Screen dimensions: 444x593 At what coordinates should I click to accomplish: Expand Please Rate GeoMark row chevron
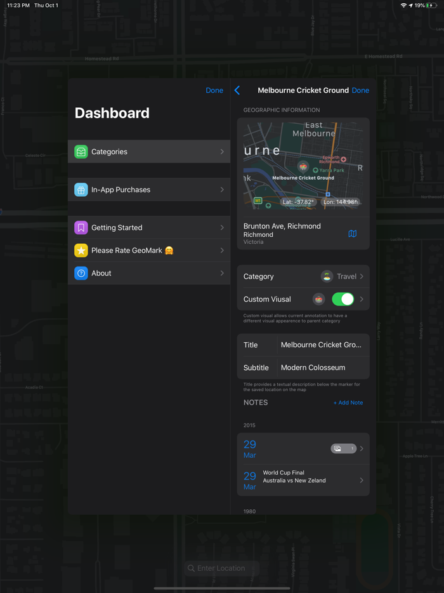(222, 250)
